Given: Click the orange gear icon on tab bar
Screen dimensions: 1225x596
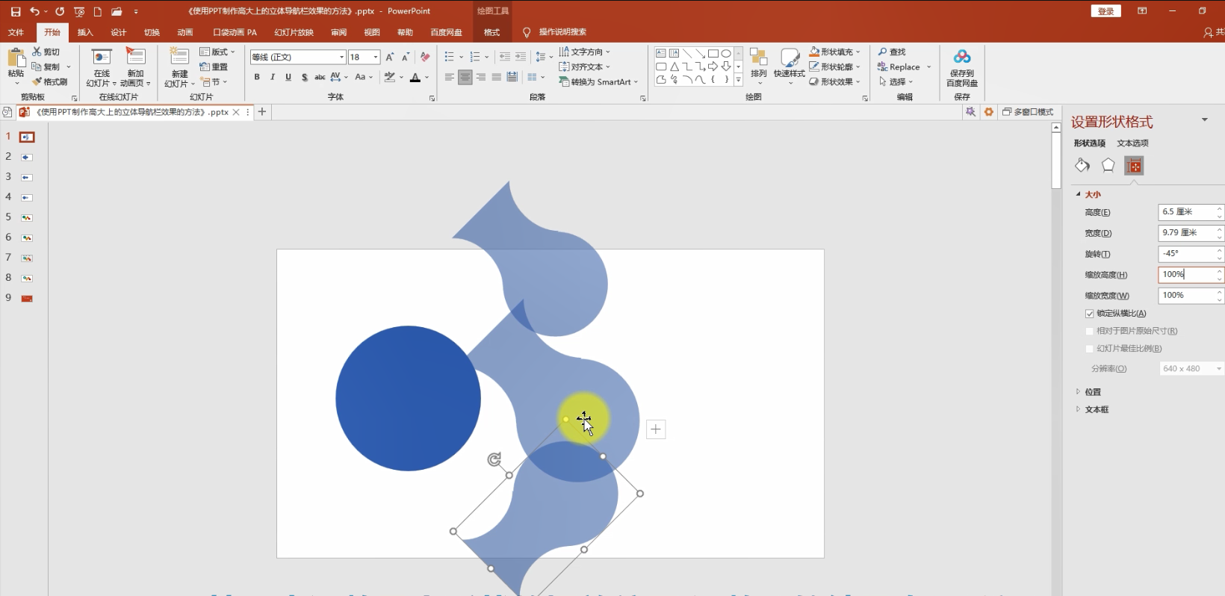Looking at the screenshot, I should pos(989,112).
